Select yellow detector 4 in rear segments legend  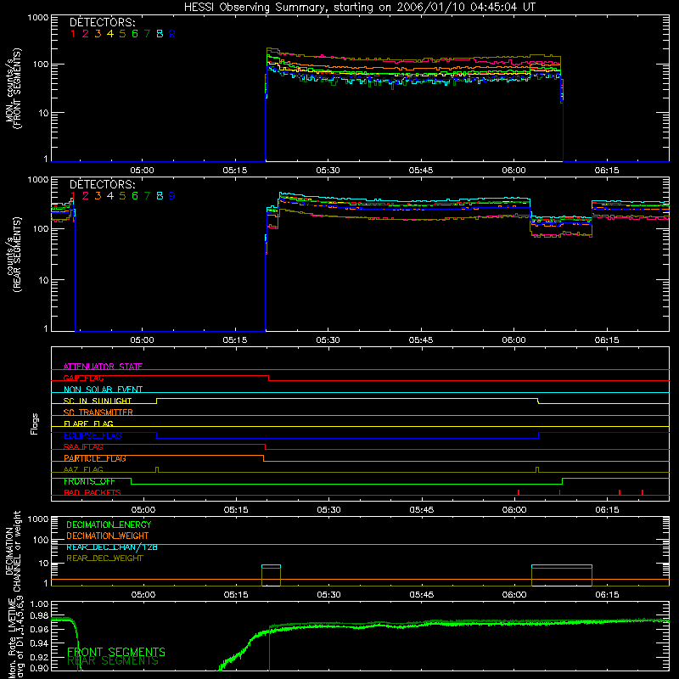click(x=110, y=196)
